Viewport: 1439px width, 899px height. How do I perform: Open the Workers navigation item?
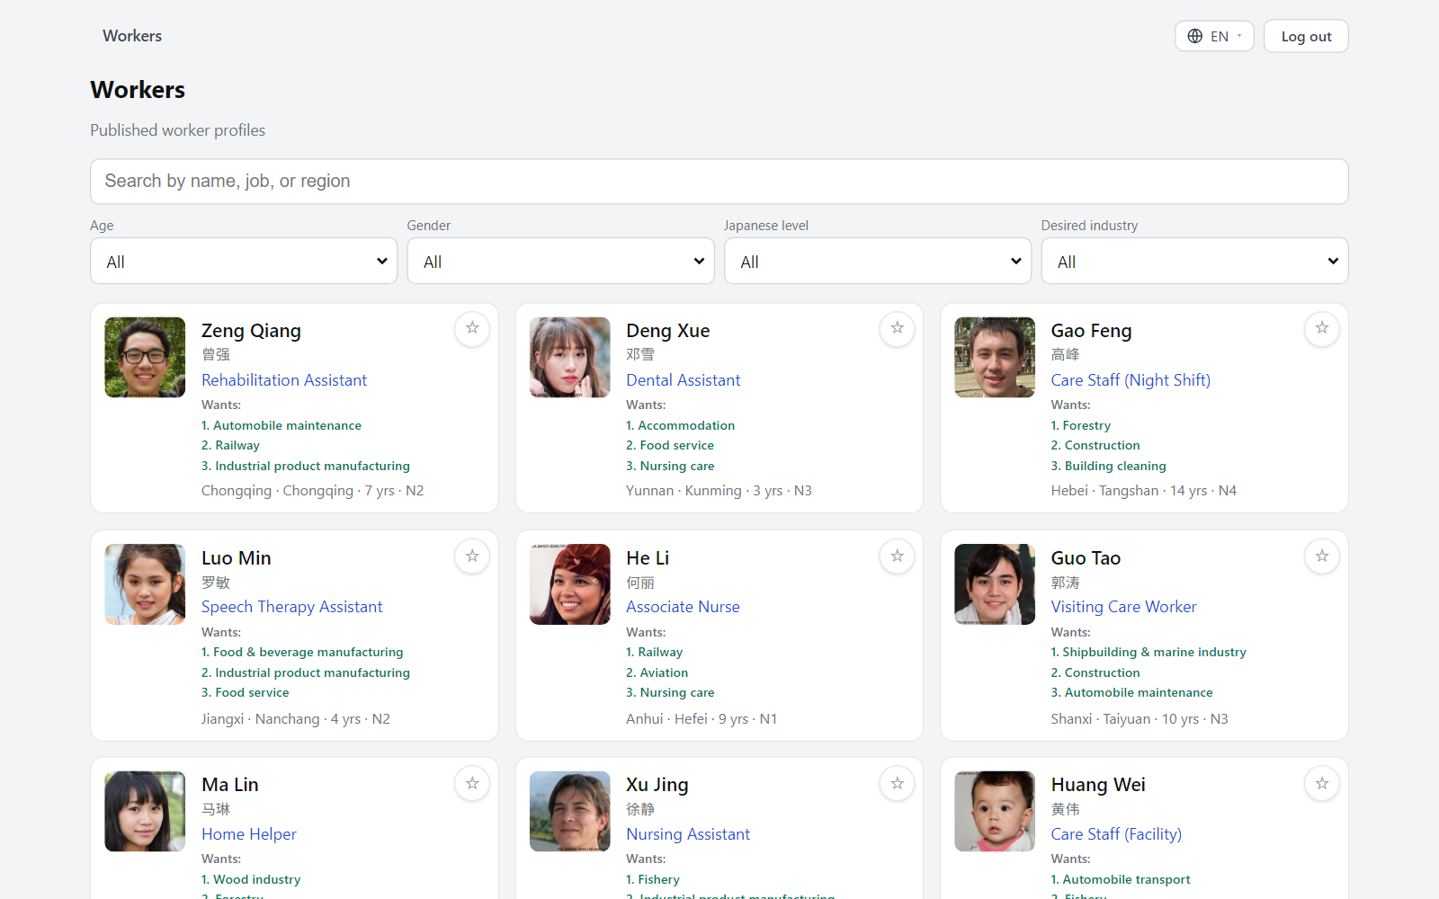coord(132,36)
